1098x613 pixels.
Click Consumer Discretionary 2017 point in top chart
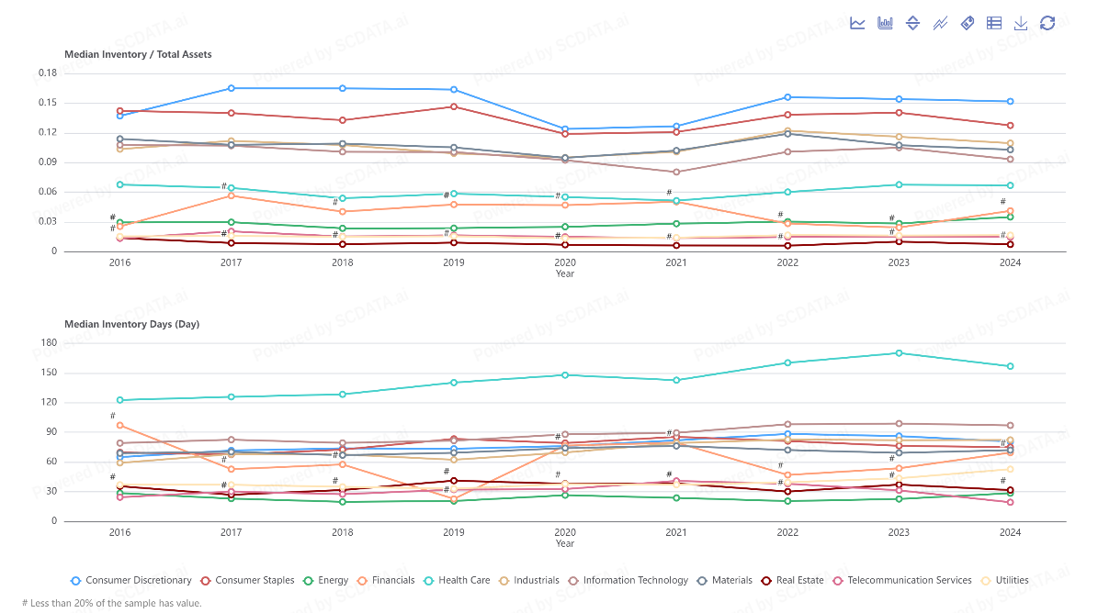click(231, 88)
